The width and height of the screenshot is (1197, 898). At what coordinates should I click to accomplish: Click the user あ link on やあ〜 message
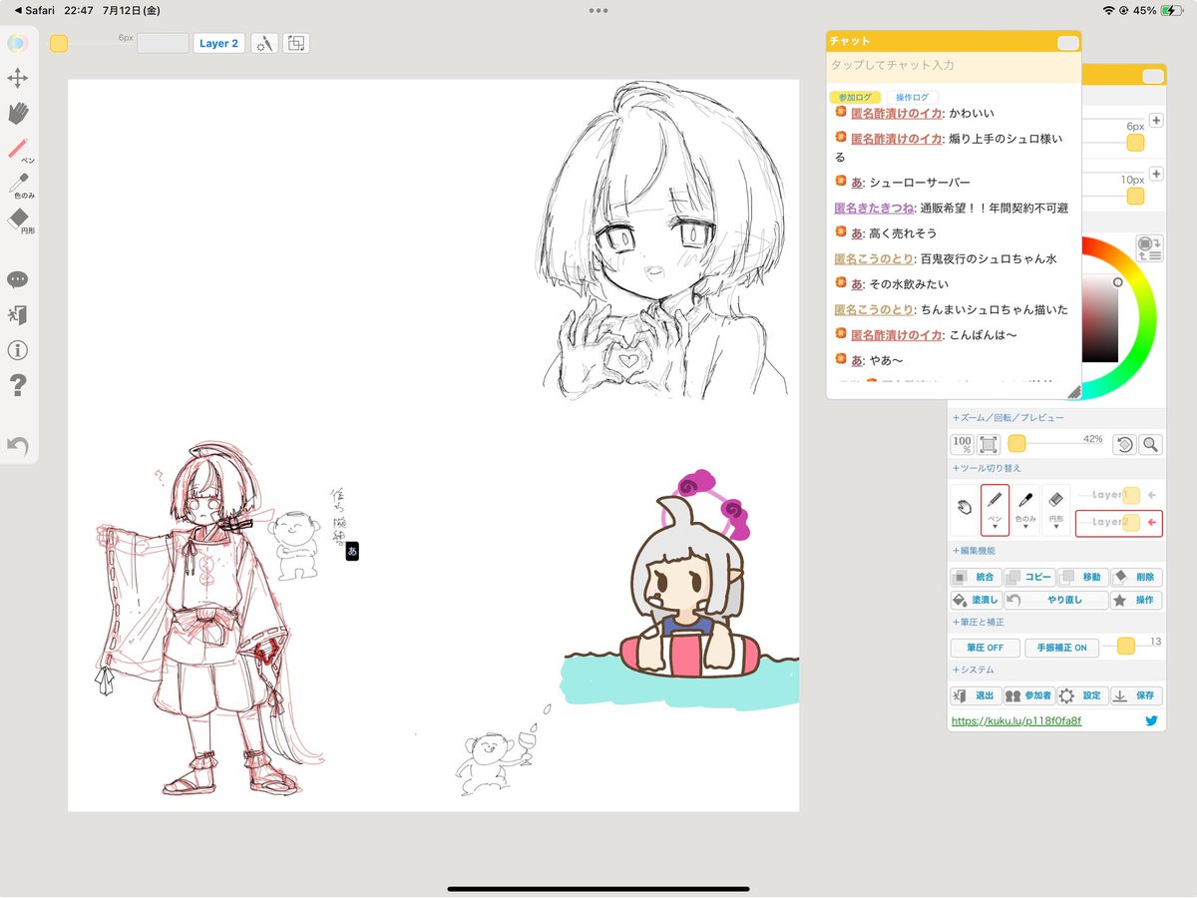pyautogui.click(x=857, y=359)
